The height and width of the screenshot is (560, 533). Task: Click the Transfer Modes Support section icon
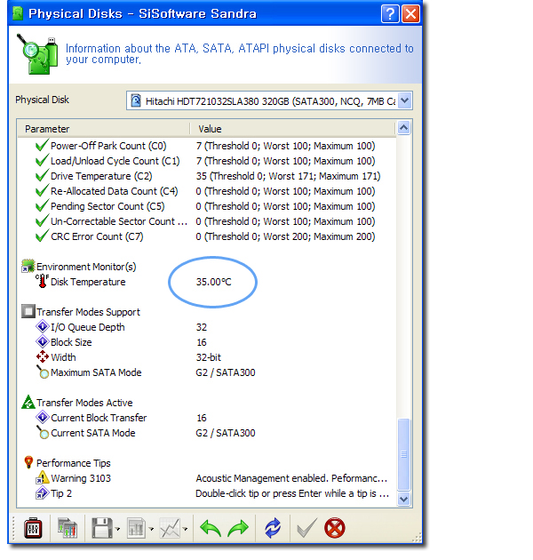[28, 311]
